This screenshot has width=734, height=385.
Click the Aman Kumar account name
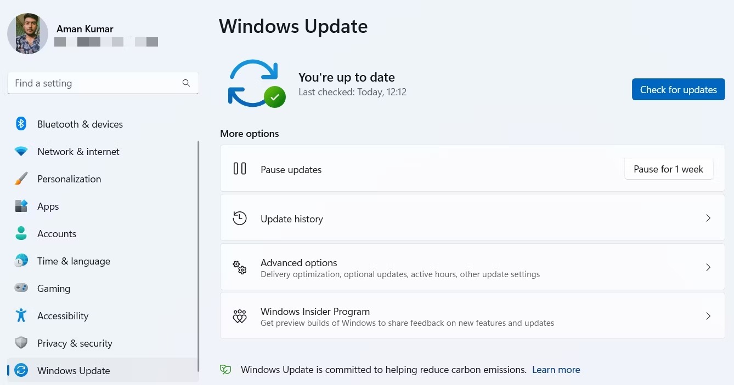pos(85,28)
